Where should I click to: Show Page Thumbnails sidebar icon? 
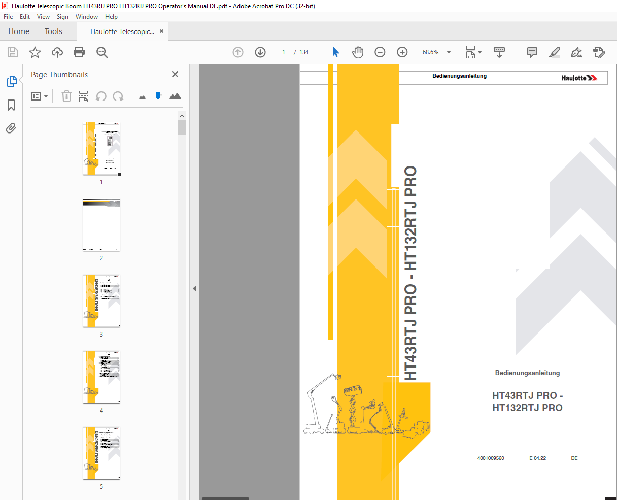tap(11, 81)
